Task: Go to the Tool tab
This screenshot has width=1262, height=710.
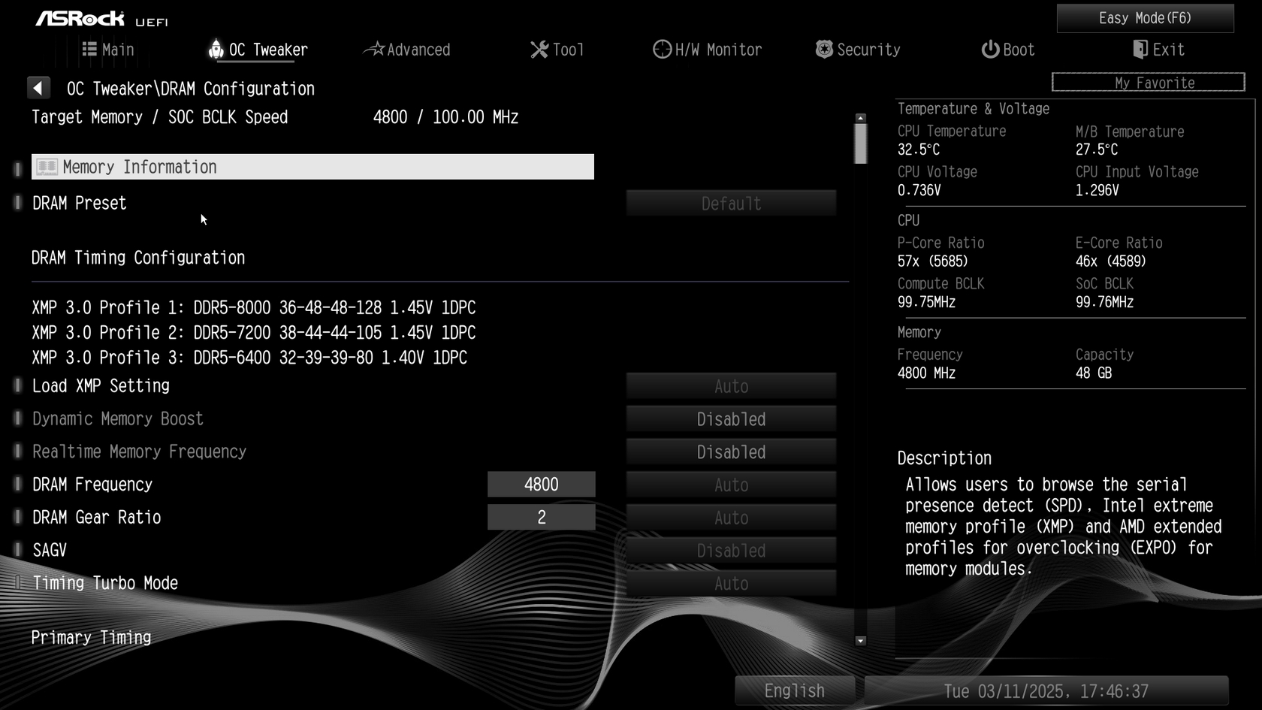Action: pyautogui.click(x=557, y=50)
